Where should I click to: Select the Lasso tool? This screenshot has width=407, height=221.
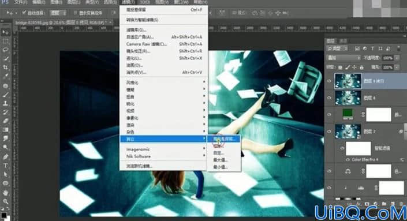tap(5, 50)
